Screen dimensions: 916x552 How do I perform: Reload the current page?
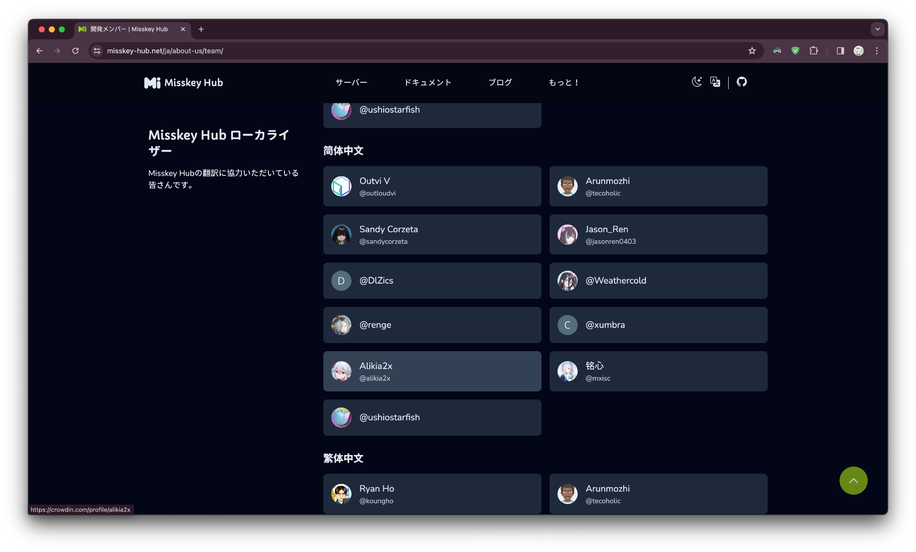click(x=76, y=51)
